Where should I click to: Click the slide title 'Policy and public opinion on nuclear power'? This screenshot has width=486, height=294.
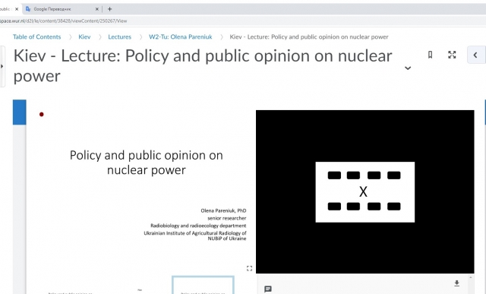pyautogui.click(x=147, y=163)
